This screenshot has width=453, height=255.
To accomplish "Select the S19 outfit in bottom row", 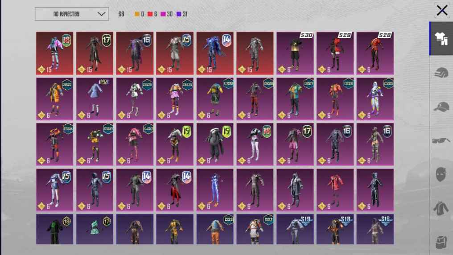I will coord(295,229).
